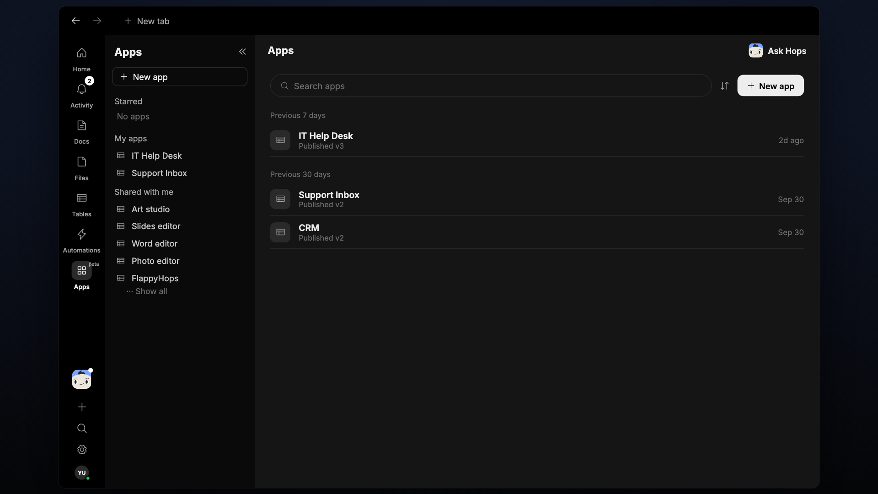This screenshot has width=878, height=494.
Task: Open the YU user avatar
Action: point(82,473)
